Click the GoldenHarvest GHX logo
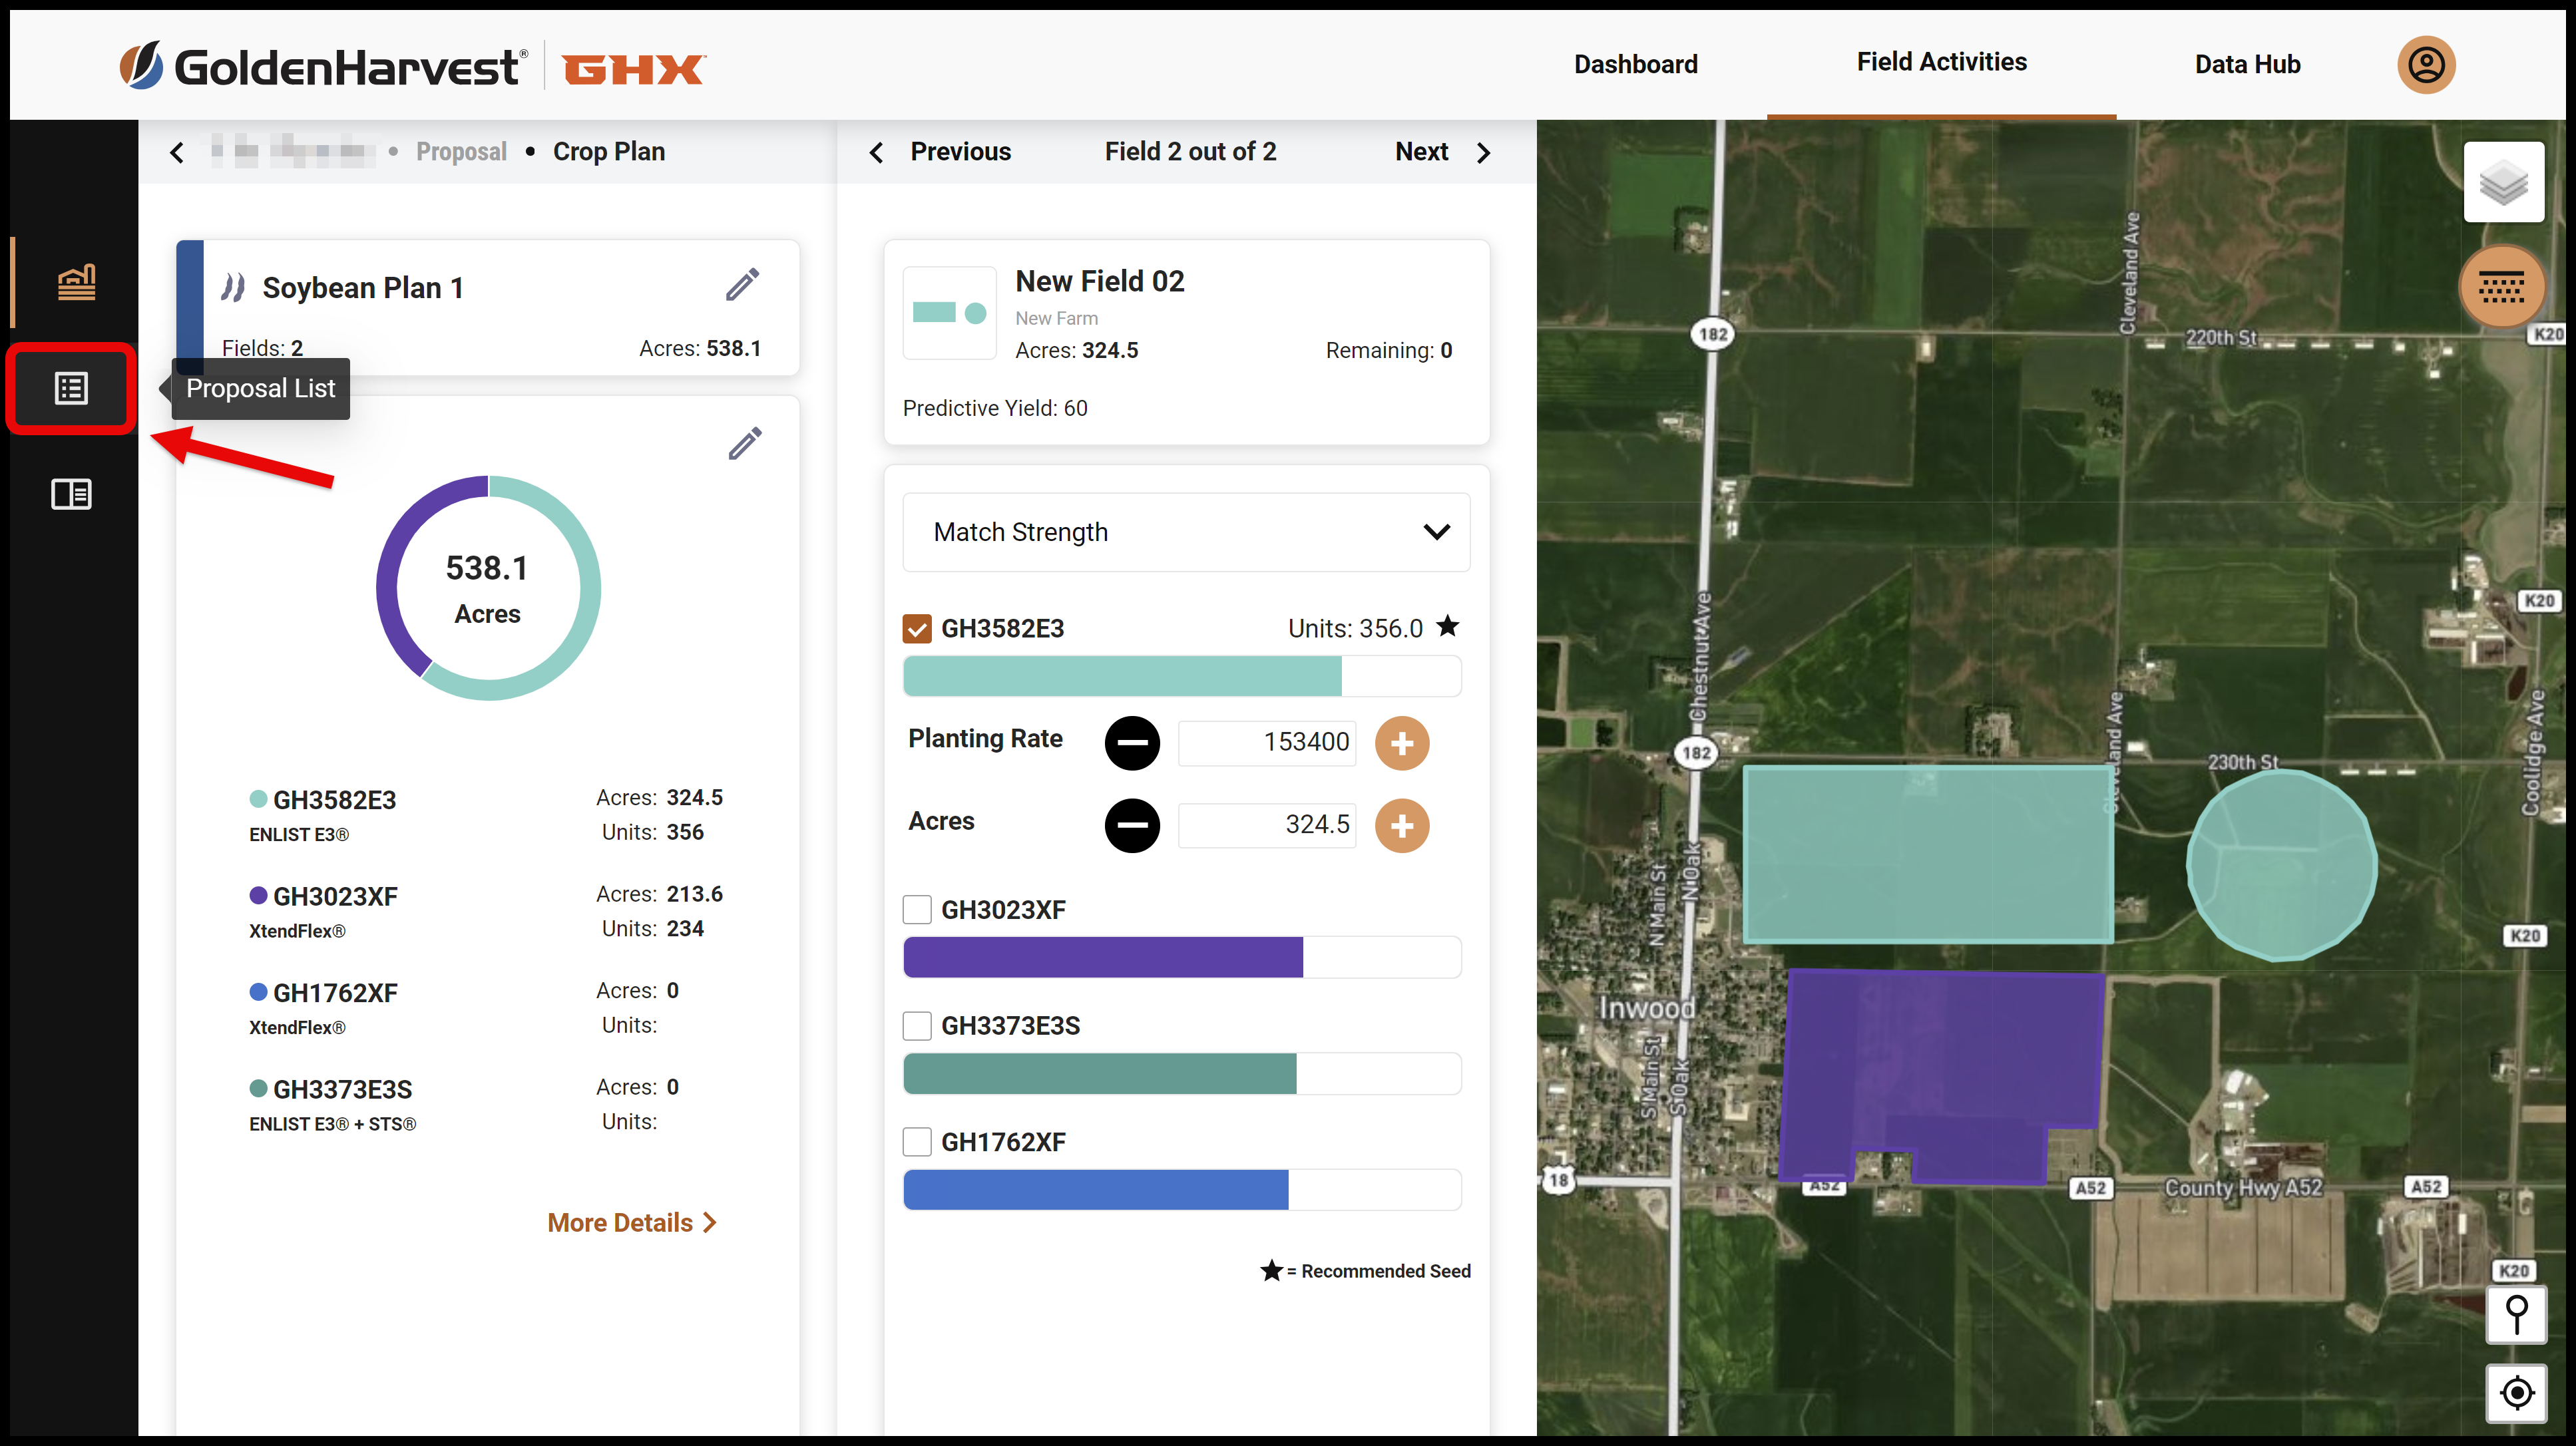This screenshot has width=2576, height=1446. [x=412, y=67]
